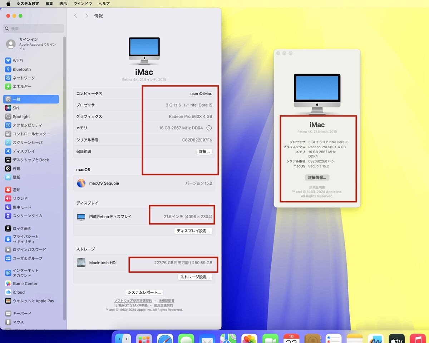This screenshot has width=429, height=343.
Task: Open アクセシビリティ settings
Action: 31,125
